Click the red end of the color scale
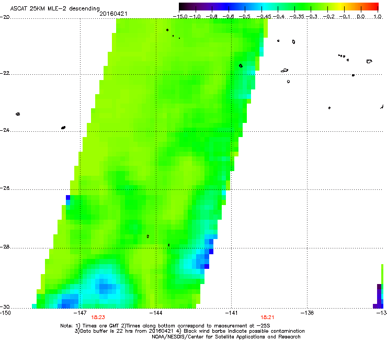Image resolution: width=387 pixels, height=340 pixels. 374,6
